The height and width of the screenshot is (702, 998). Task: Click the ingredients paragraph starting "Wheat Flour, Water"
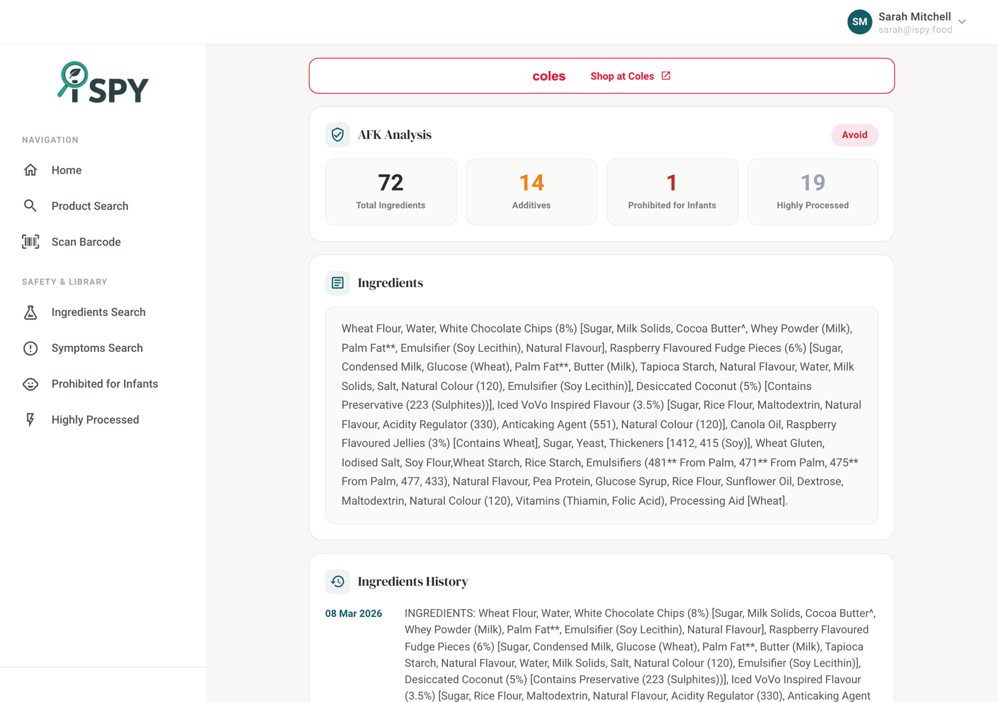point(601,415)
